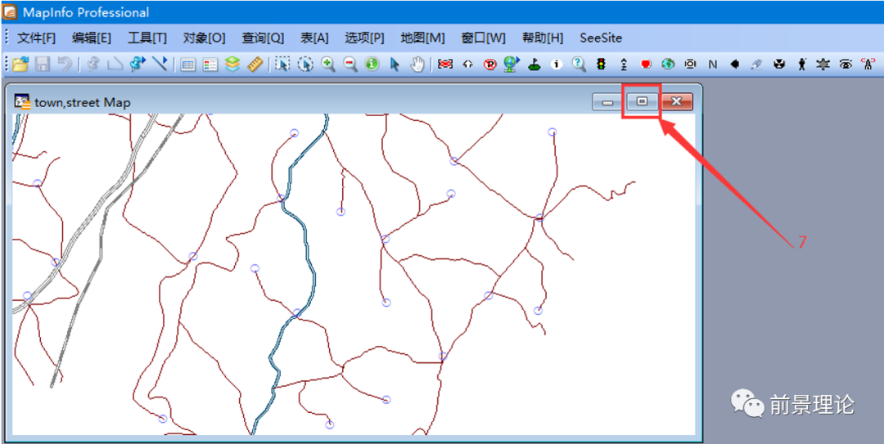The height and width of the screenshot is (444, 884).
Task: Select the Ruler measuring tool
Action: (x=255, y=65)
